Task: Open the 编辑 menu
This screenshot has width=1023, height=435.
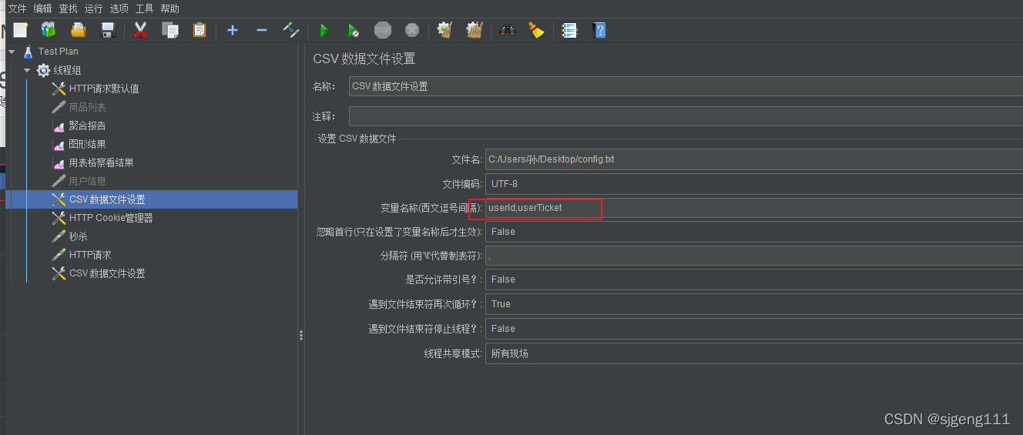Action: (x=43, y=8)
